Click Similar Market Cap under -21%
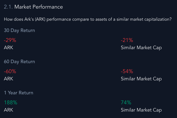This screenshot has height=118, width=177. (141, 48)
